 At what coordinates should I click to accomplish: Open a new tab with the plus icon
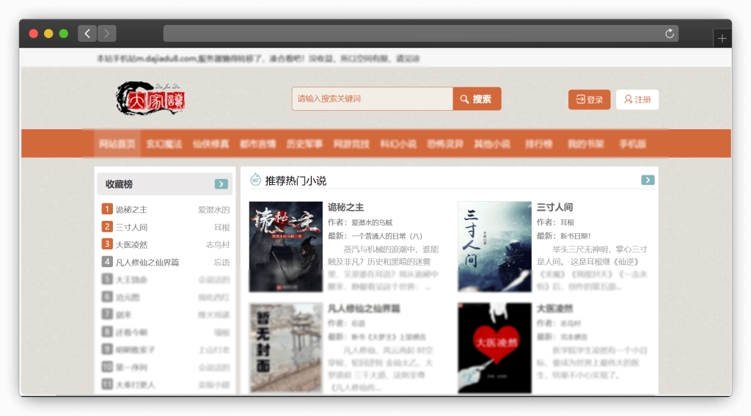click(722, 38)
